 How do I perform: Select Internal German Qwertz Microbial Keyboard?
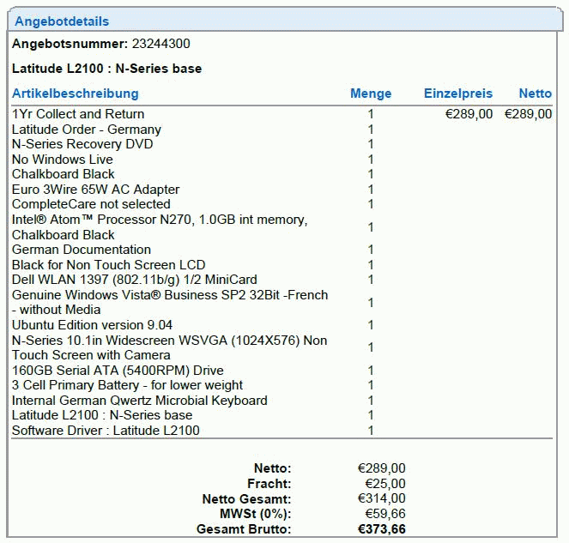140,401
